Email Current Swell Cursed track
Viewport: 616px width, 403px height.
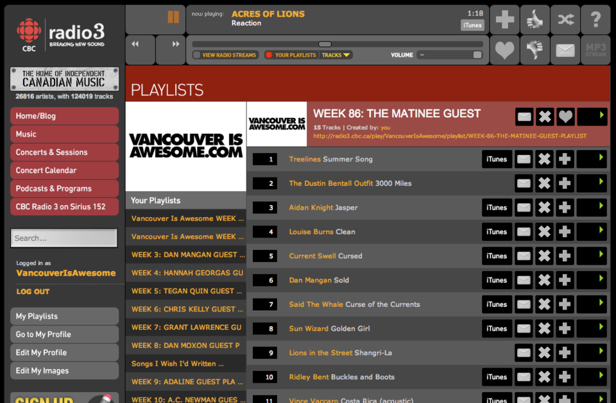pos(524,256)
